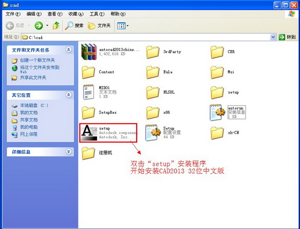The image size is (300, 229).
Task: Click 共享此文件夹 link
Action: click(33, 77)
